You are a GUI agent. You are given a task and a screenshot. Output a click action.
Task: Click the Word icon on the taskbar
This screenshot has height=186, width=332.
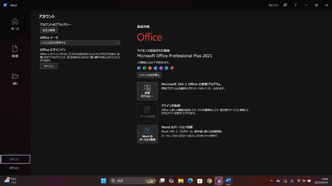[x=228, y=181]
